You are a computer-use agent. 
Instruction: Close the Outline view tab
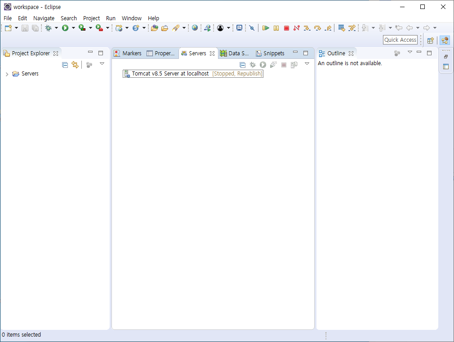coord(351,53)
